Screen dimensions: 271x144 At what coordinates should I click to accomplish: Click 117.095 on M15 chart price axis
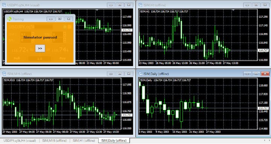tap(127, 85)
